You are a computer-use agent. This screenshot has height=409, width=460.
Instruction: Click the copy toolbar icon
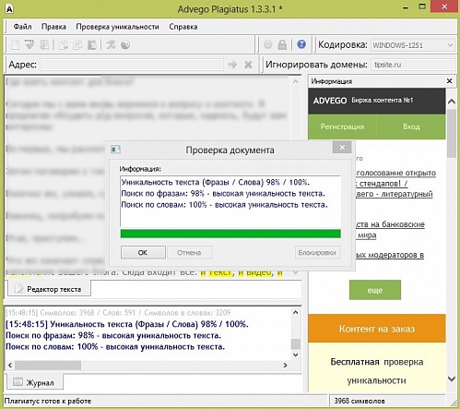[77, 45]
